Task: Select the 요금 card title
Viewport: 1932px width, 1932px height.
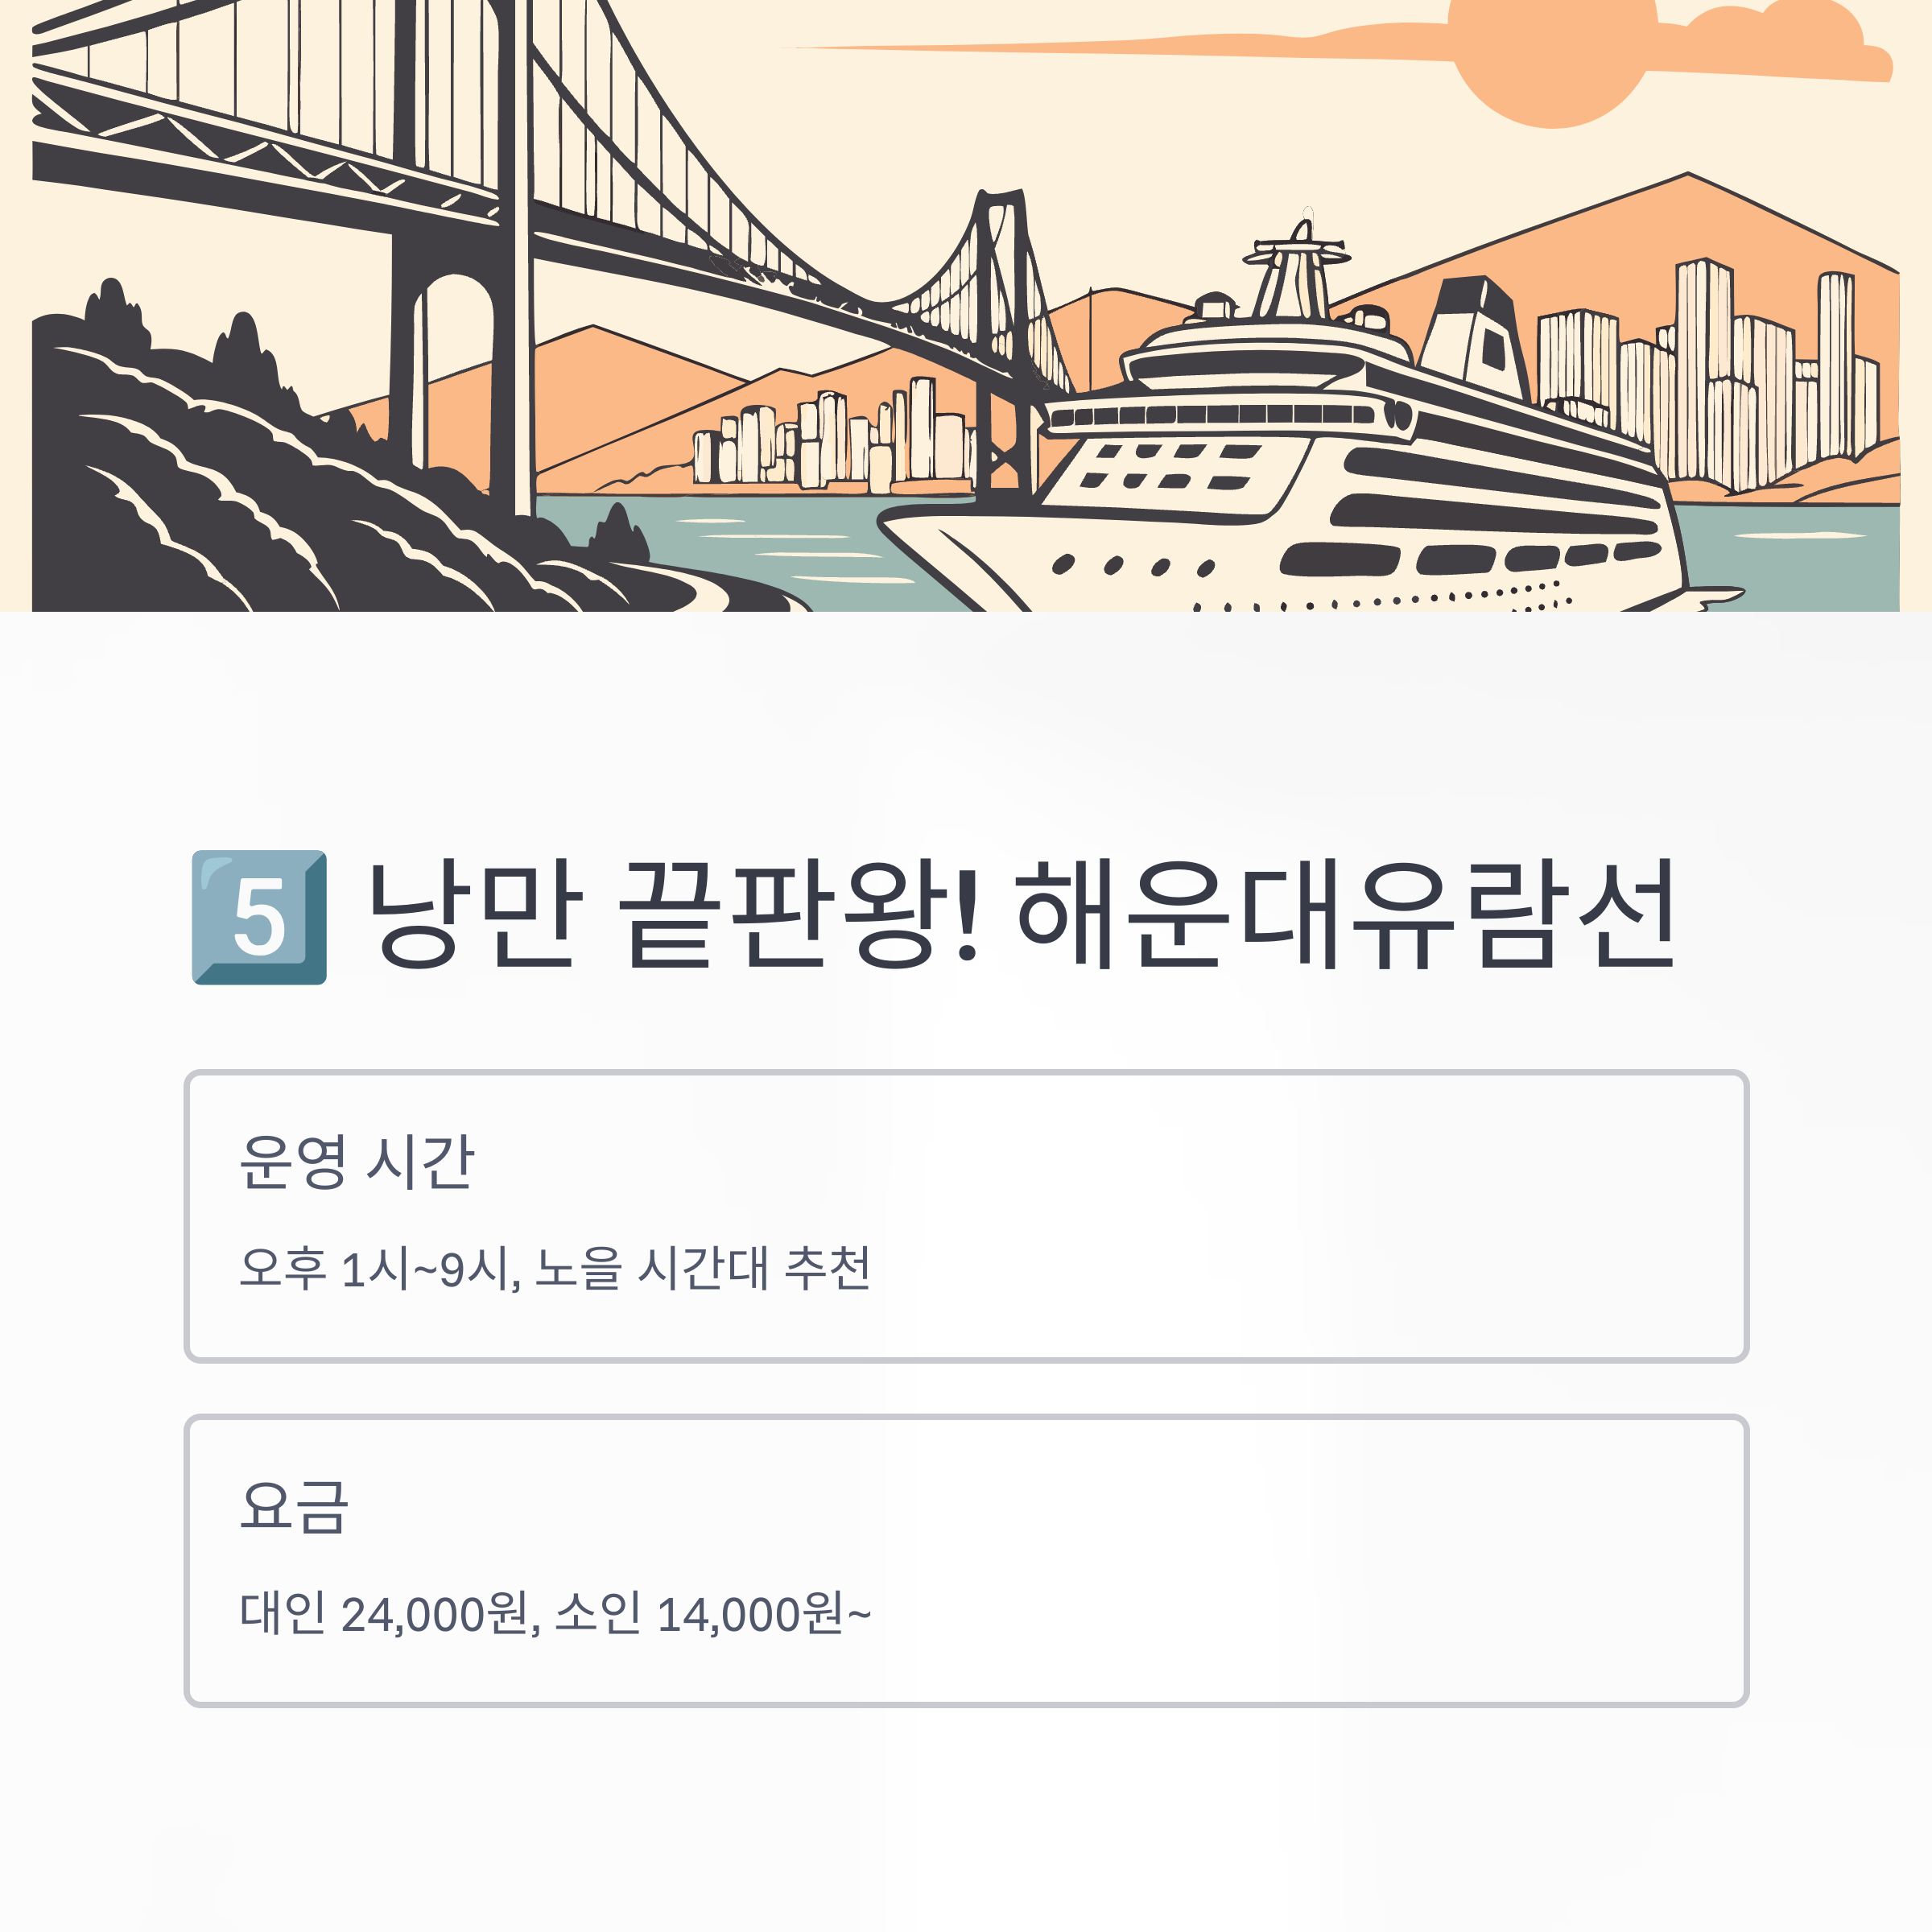Action: click(x=294, y=1506)
